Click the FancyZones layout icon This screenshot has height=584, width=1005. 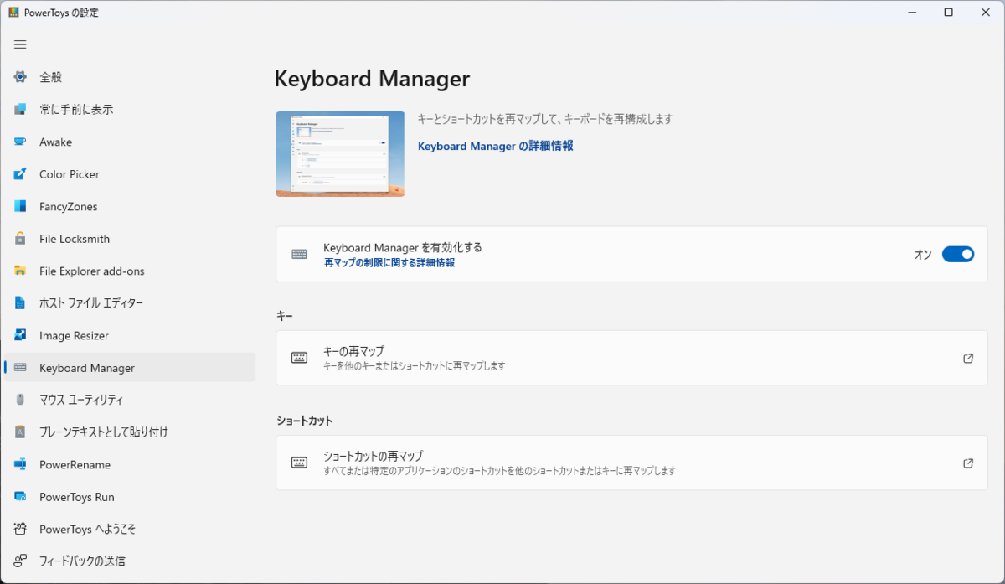(x=20, y=206)
